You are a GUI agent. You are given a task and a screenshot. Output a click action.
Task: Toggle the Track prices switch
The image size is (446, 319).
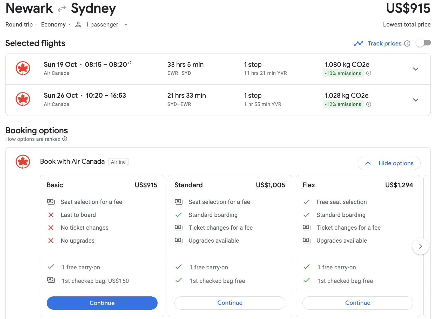tap(423, 43)
